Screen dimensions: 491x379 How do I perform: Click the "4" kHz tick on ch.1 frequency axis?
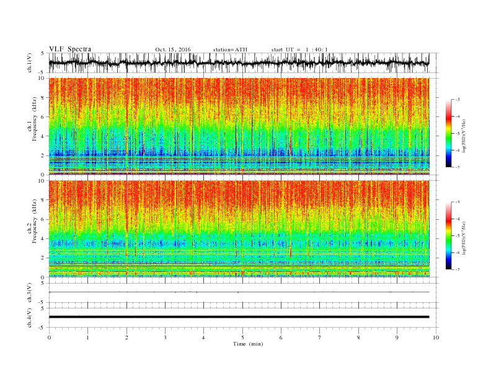(x=44, y=136)
